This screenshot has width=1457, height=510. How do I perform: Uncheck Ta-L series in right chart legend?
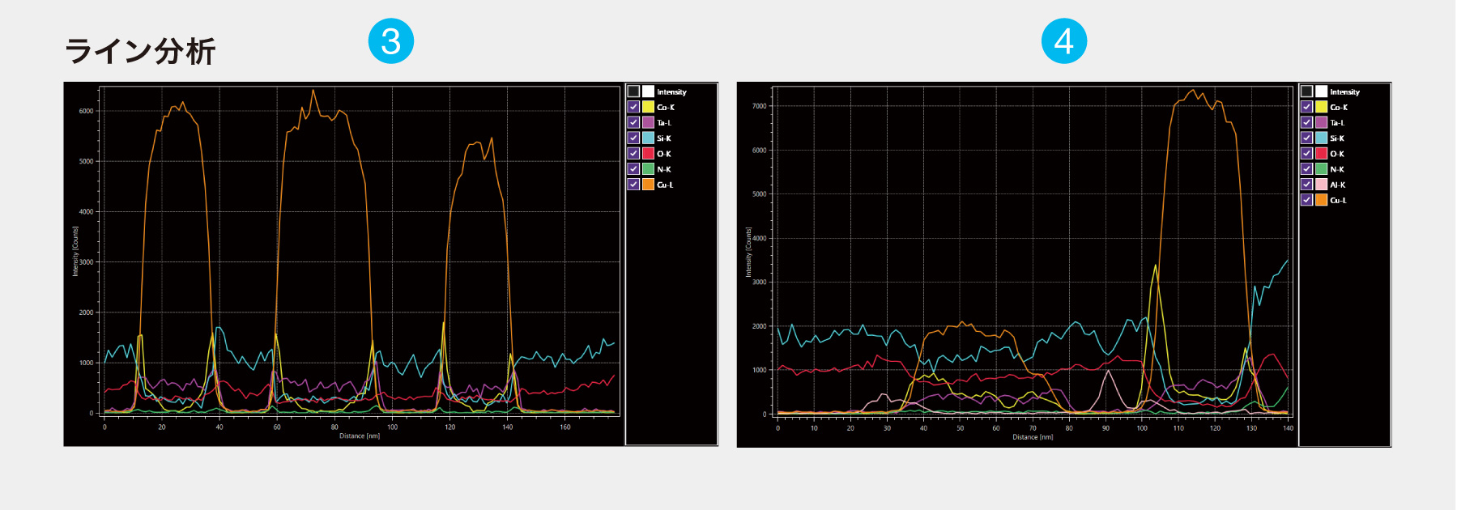pyautogui.click(x=1306, y=122)
